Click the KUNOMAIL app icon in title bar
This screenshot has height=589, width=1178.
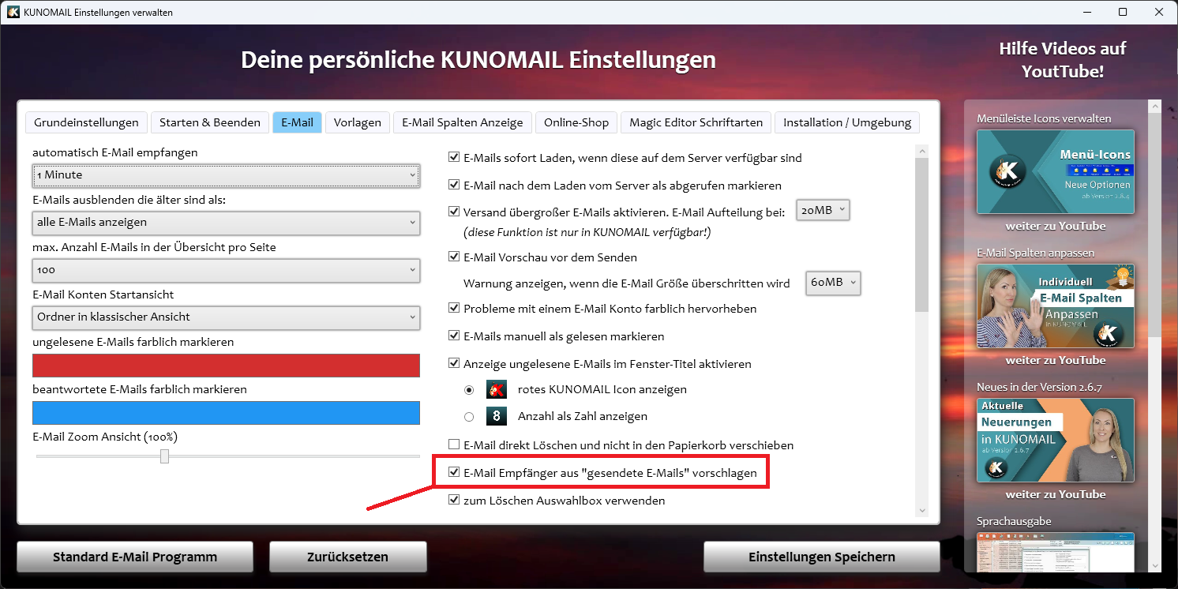13,12
